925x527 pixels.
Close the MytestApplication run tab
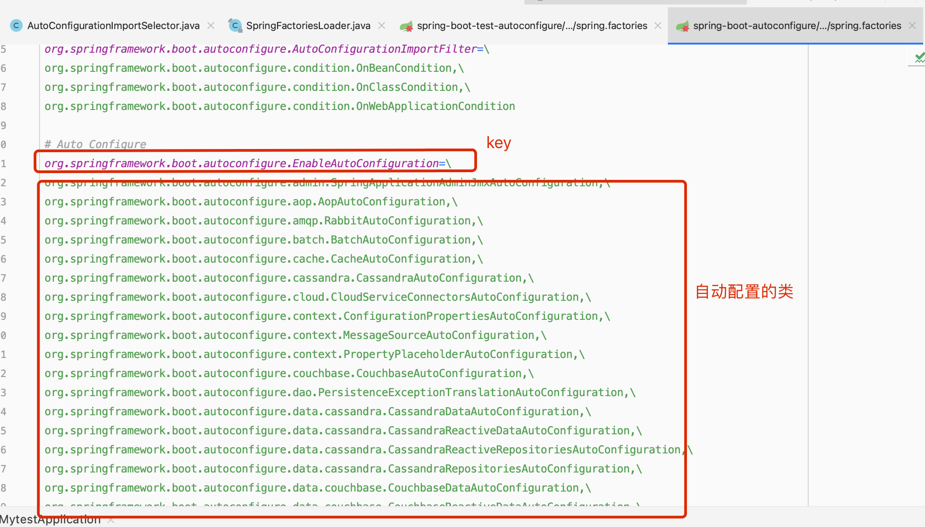110,520
